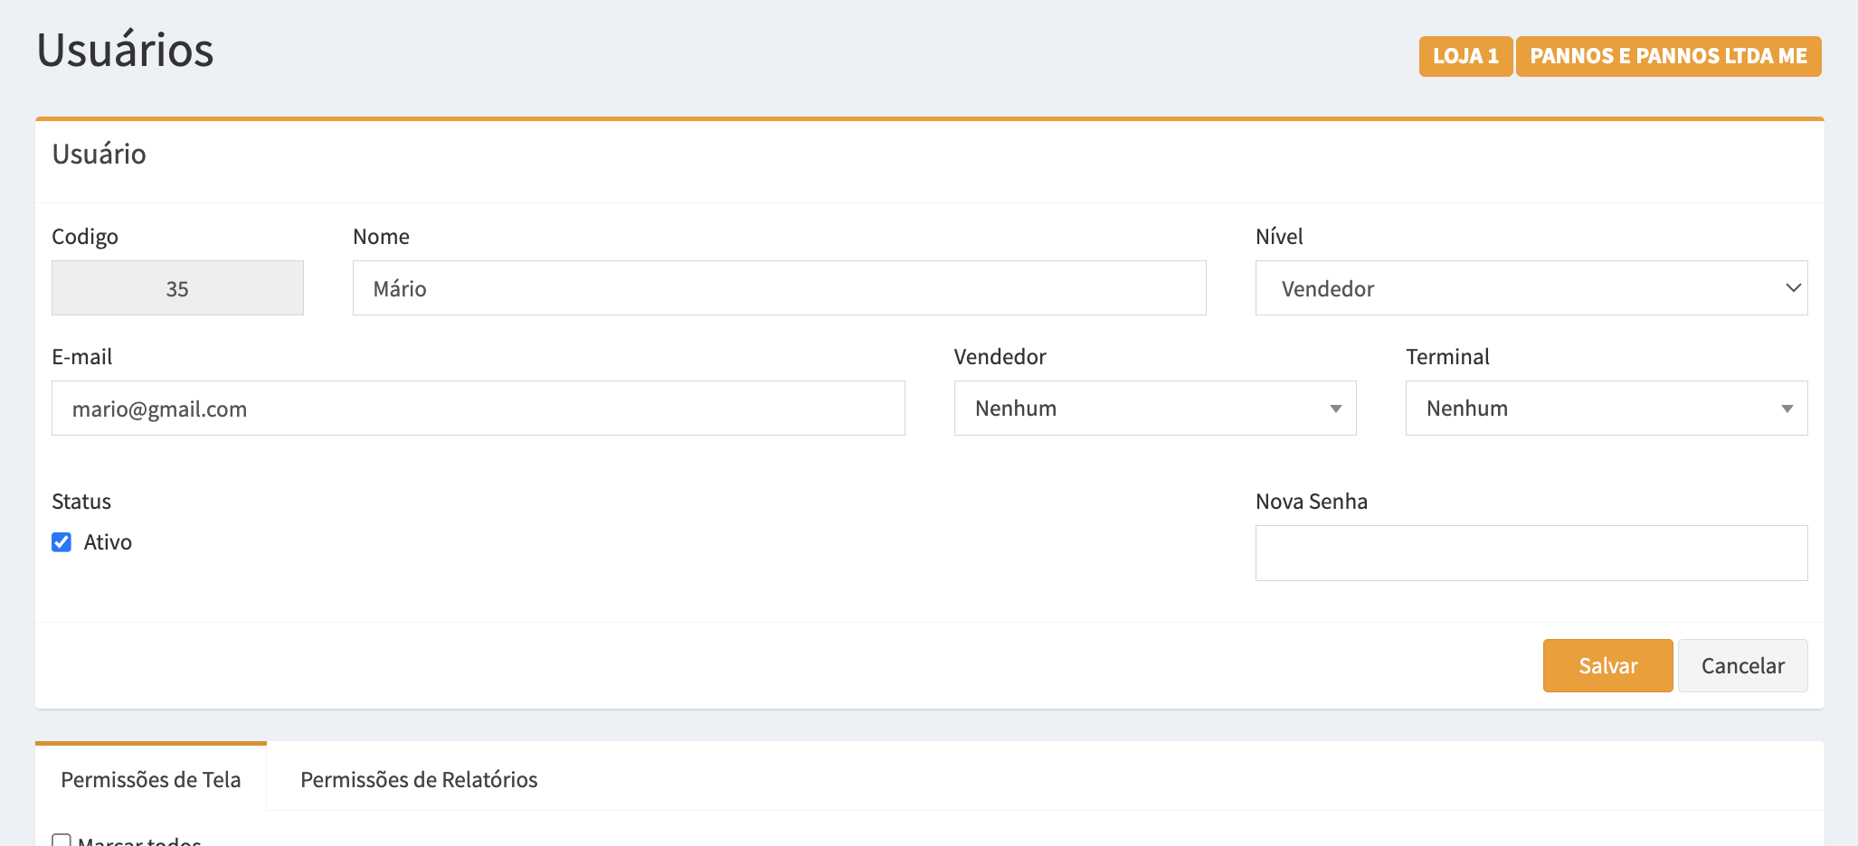
Task: Expand the Vendedor dropdown set to Nenhum
Action: [x=1153, y=409]
